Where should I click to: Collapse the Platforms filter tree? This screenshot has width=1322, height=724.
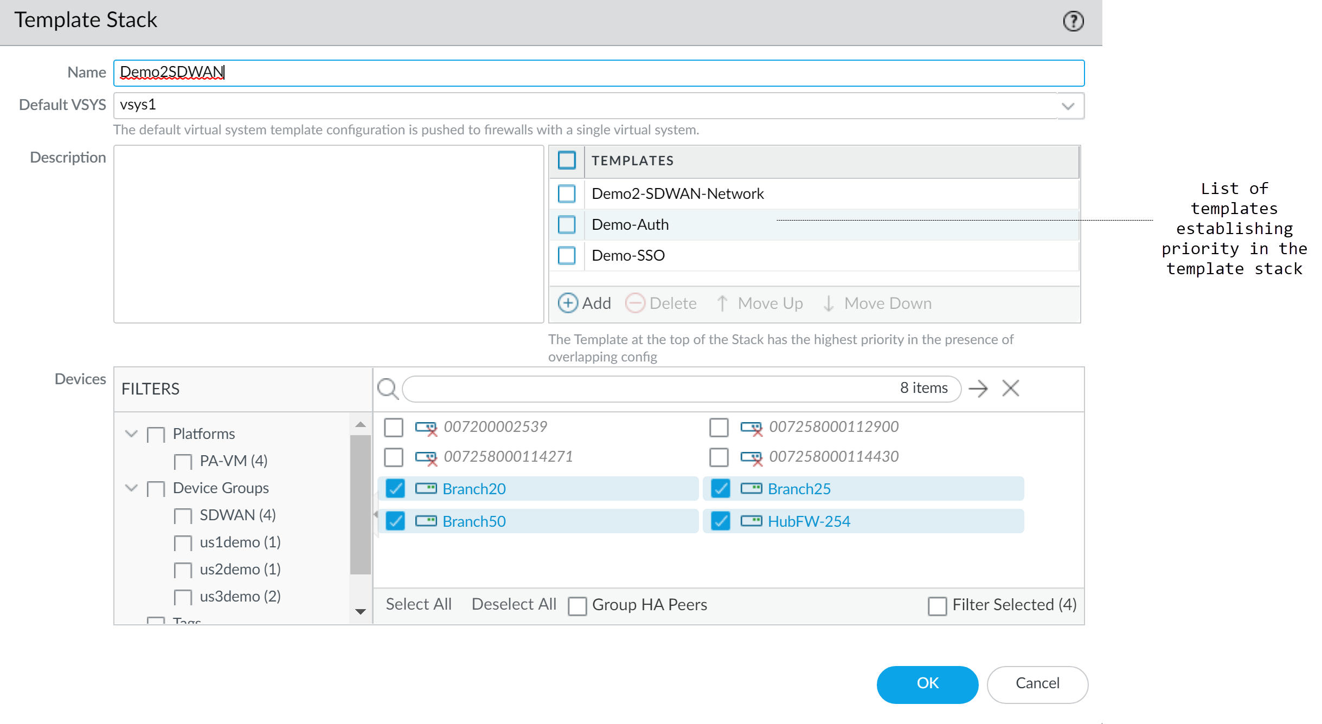[131, 434]
